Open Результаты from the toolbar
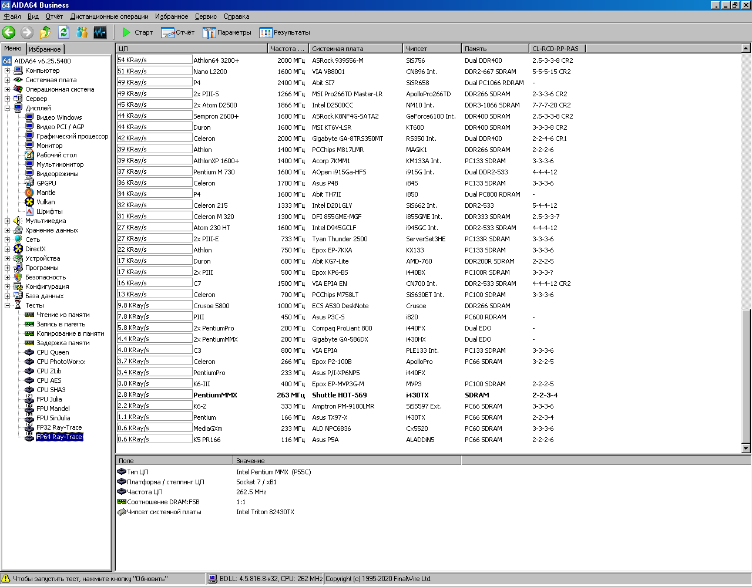Image resolution: width=752 pixels, height=587 pixels. 284,32
